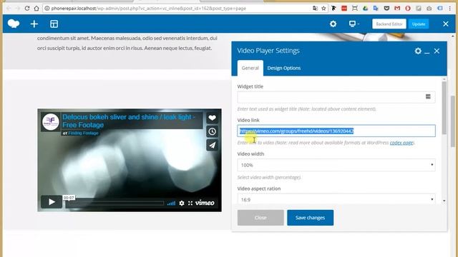Click the Video link input field

tap(336, 131)
